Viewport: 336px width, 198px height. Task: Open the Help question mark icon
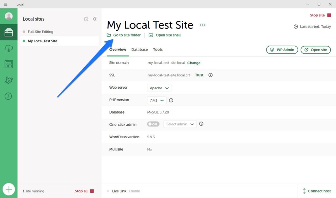coord(9,96)
